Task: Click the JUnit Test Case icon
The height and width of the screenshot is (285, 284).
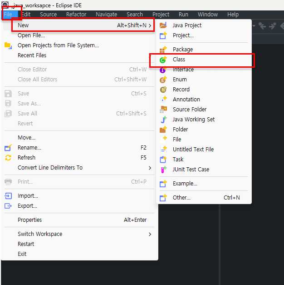Action: coord(163,170)
